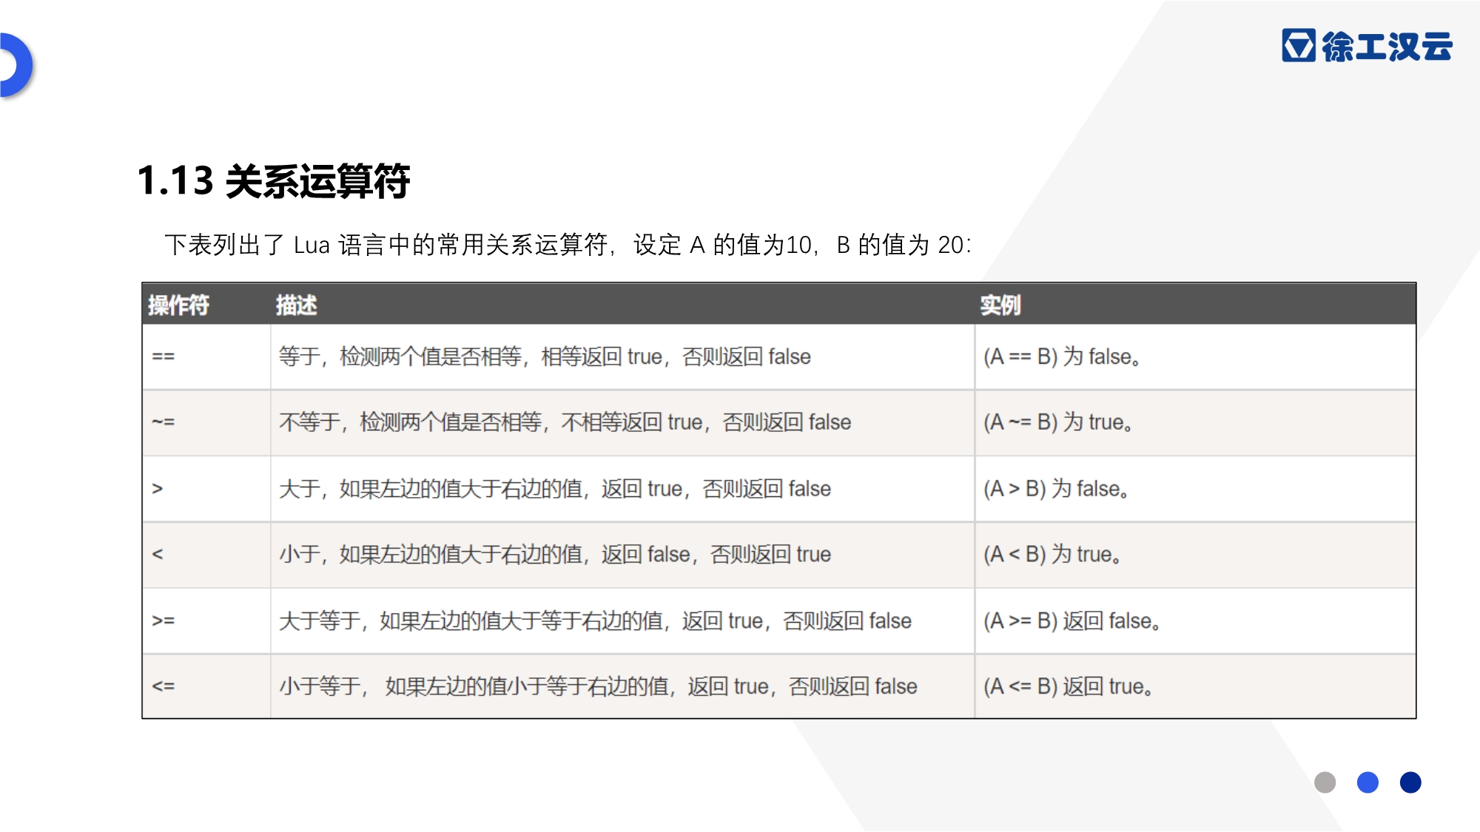The image size is (1480, 832).
Task: Click the description starting with 等于，检测两个值
Action: pyautogui.click(x=545, y=356)
